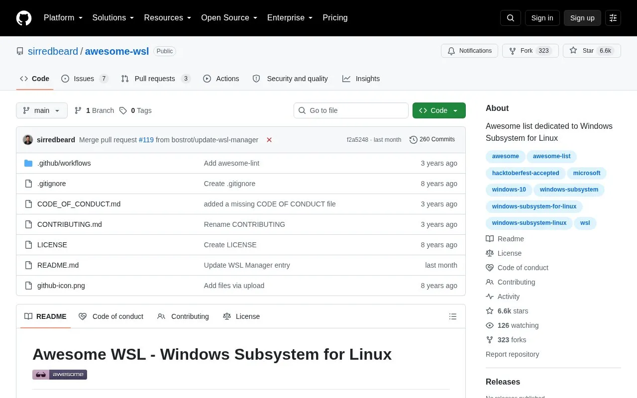637x398 pixels.
Task: Open the green Code dropdown
Action: pos(439,110)
